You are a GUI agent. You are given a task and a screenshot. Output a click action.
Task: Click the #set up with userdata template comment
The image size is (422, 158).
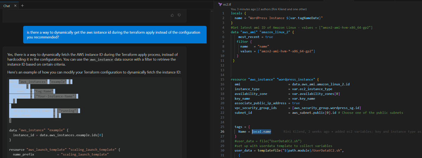[283, 146]
